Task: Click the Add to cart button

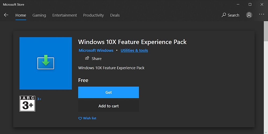Action: point(109,106)
